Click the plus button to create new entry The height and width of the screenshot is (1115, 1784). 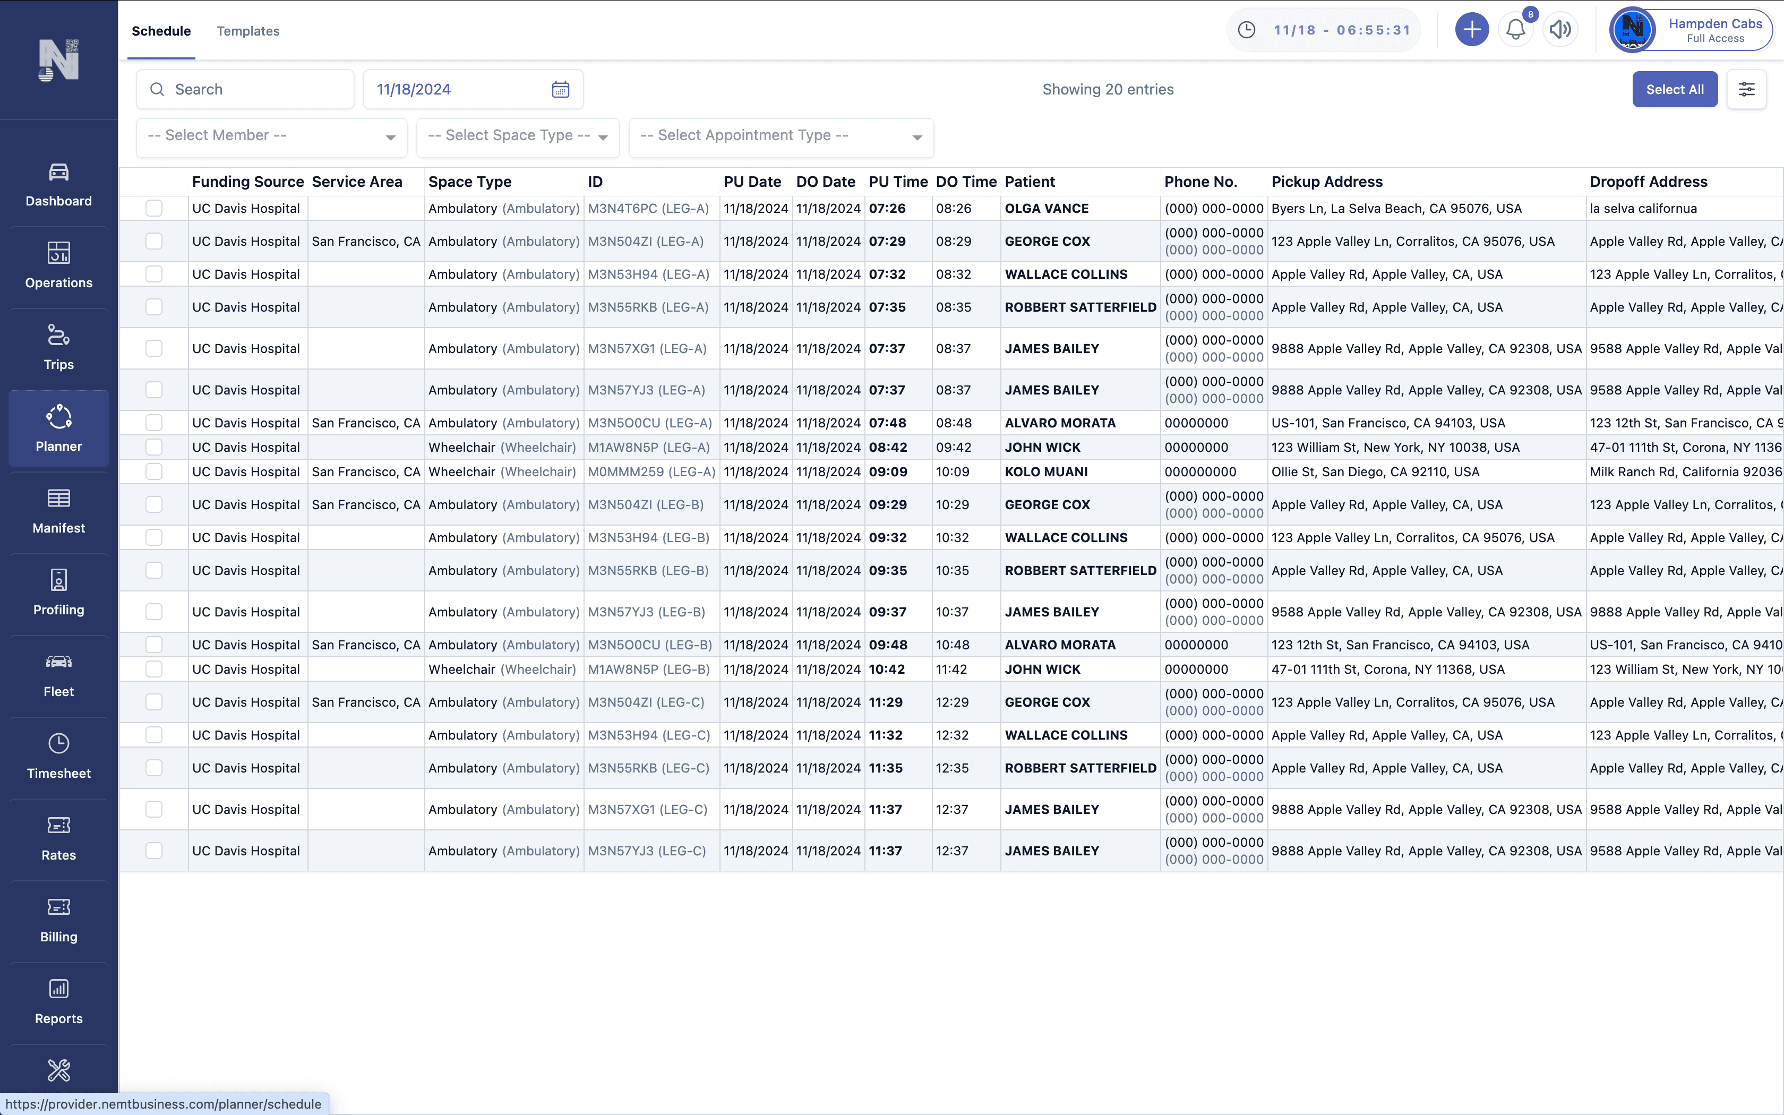(x=1471, y=30)
